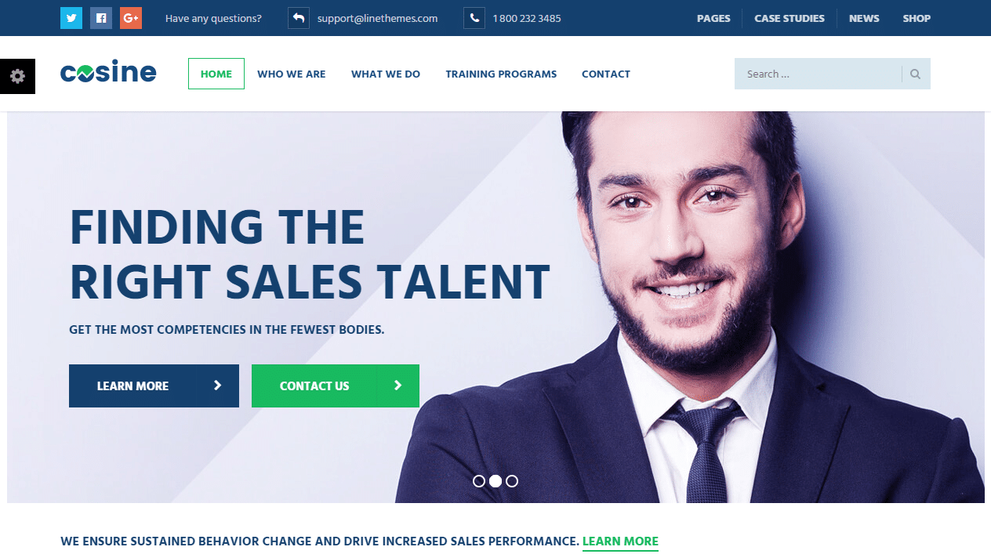
Task: Click the reply arrow email icon
Action: (x=299, y=18)
